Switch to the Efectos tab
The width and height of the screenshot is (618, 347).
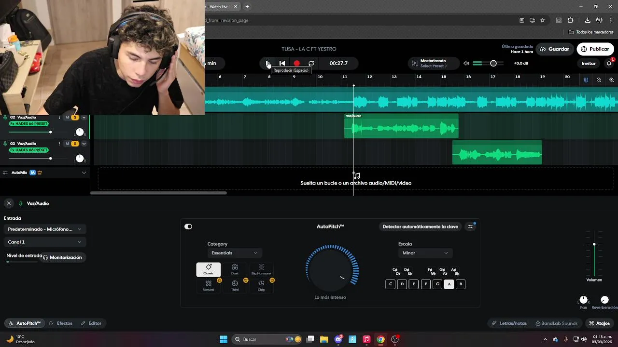(x=61, y=323)
